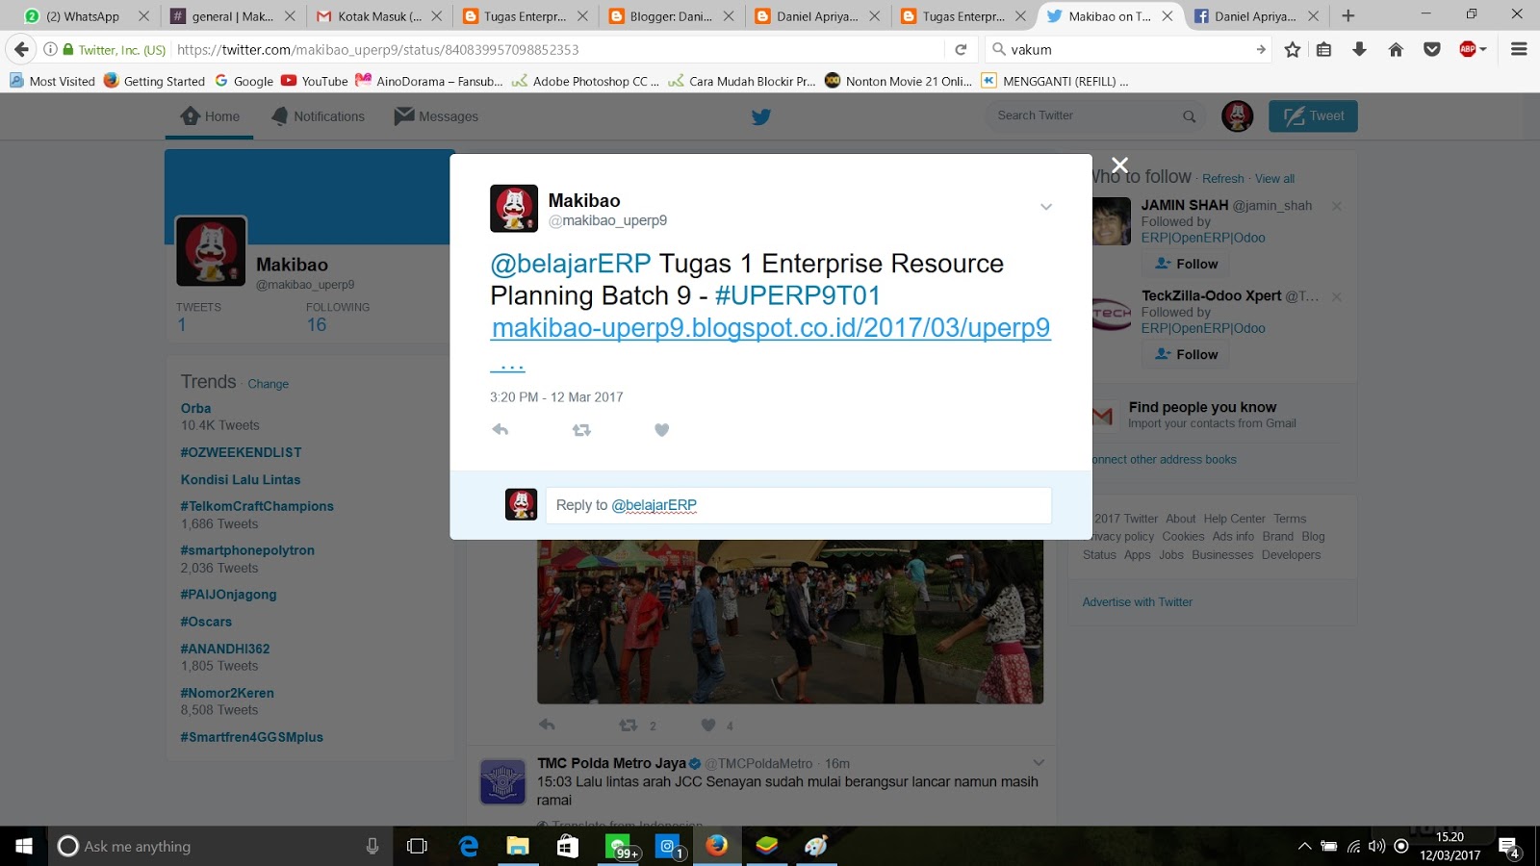1540x866 pixels.
Task: Switch to the Blogger: Dani... tab
Action: point(671,16)
